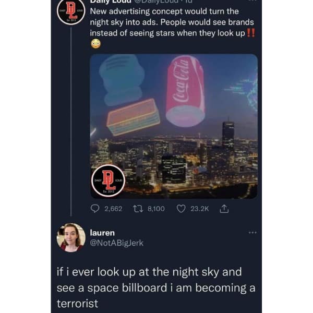Open the three-dot menu on lauren's tweet
This screenshot has width=313, height=313.
pyautogui.click(x=252, y=233)
